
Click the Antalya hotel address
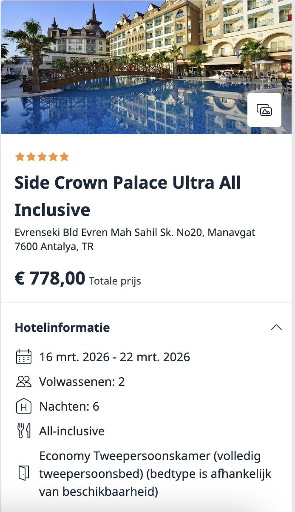tap(135, 239)
